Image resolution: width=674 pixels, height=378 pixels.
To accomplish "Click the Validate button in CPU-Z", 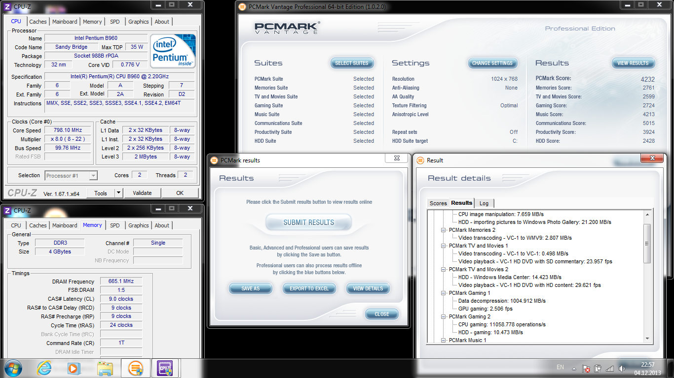I will pyautogui.click(x=142, y=193).
